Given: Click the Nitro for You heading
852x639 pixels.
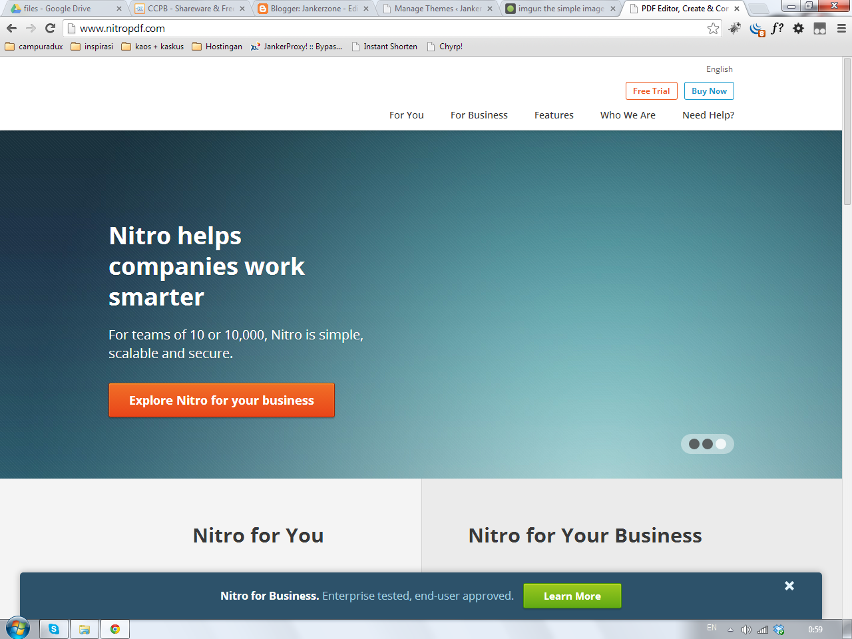Looking at the screenshot, I should (258, 536).
